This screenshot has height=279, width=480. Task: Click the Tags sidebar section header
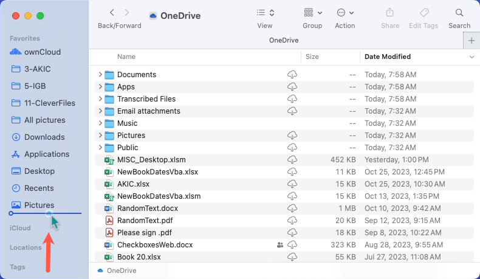pos(18,267)
